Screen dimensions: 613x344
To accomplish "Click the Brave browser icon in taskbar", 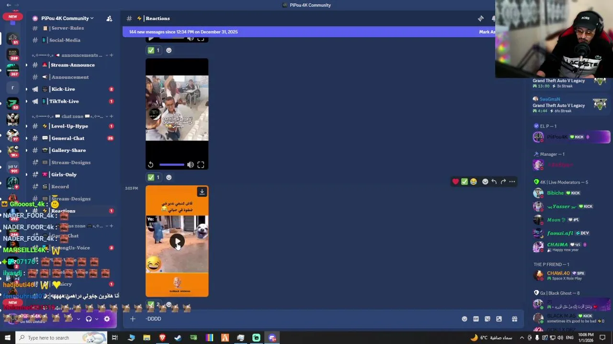I will coord(162,338).
